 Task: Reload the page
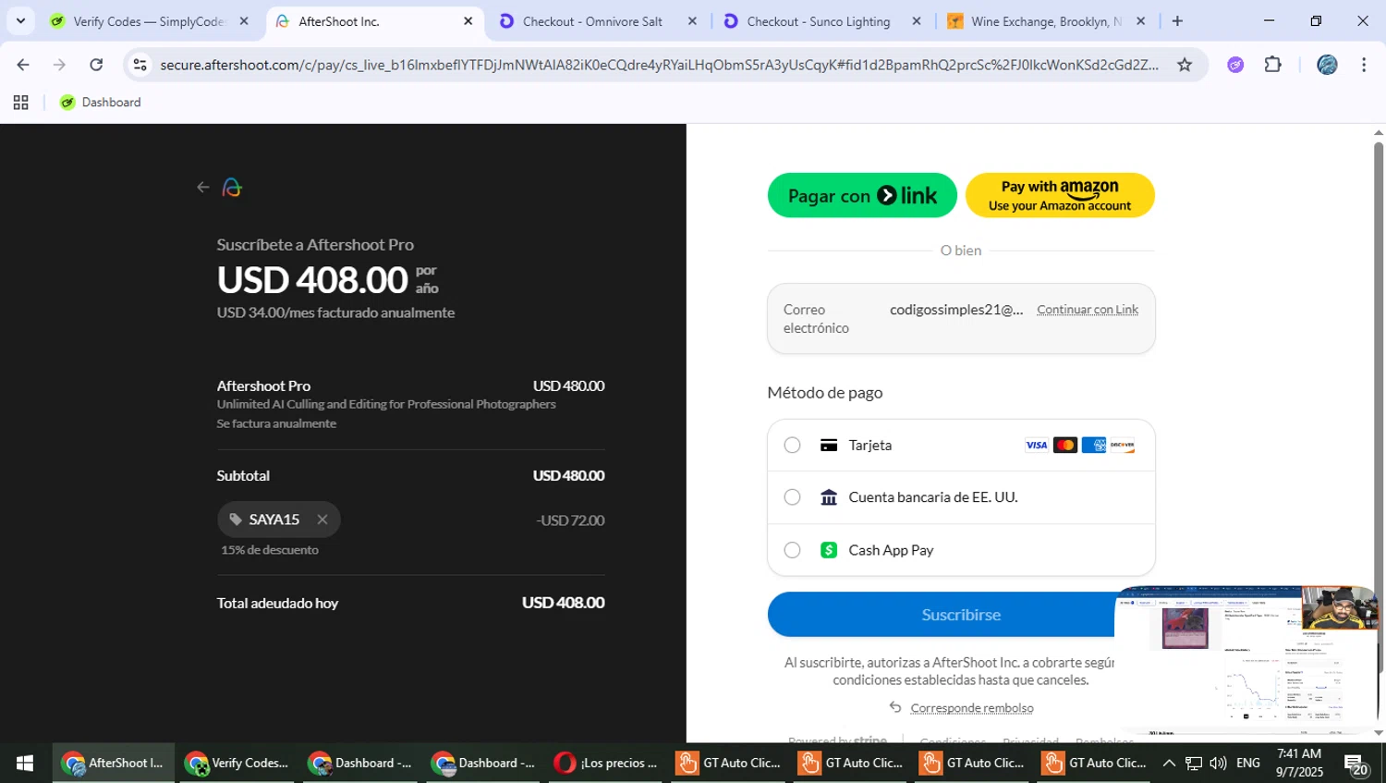(96, 65)
